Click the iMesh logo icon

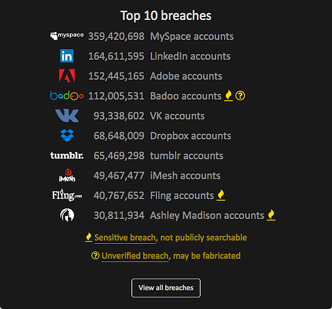[66, 175]
